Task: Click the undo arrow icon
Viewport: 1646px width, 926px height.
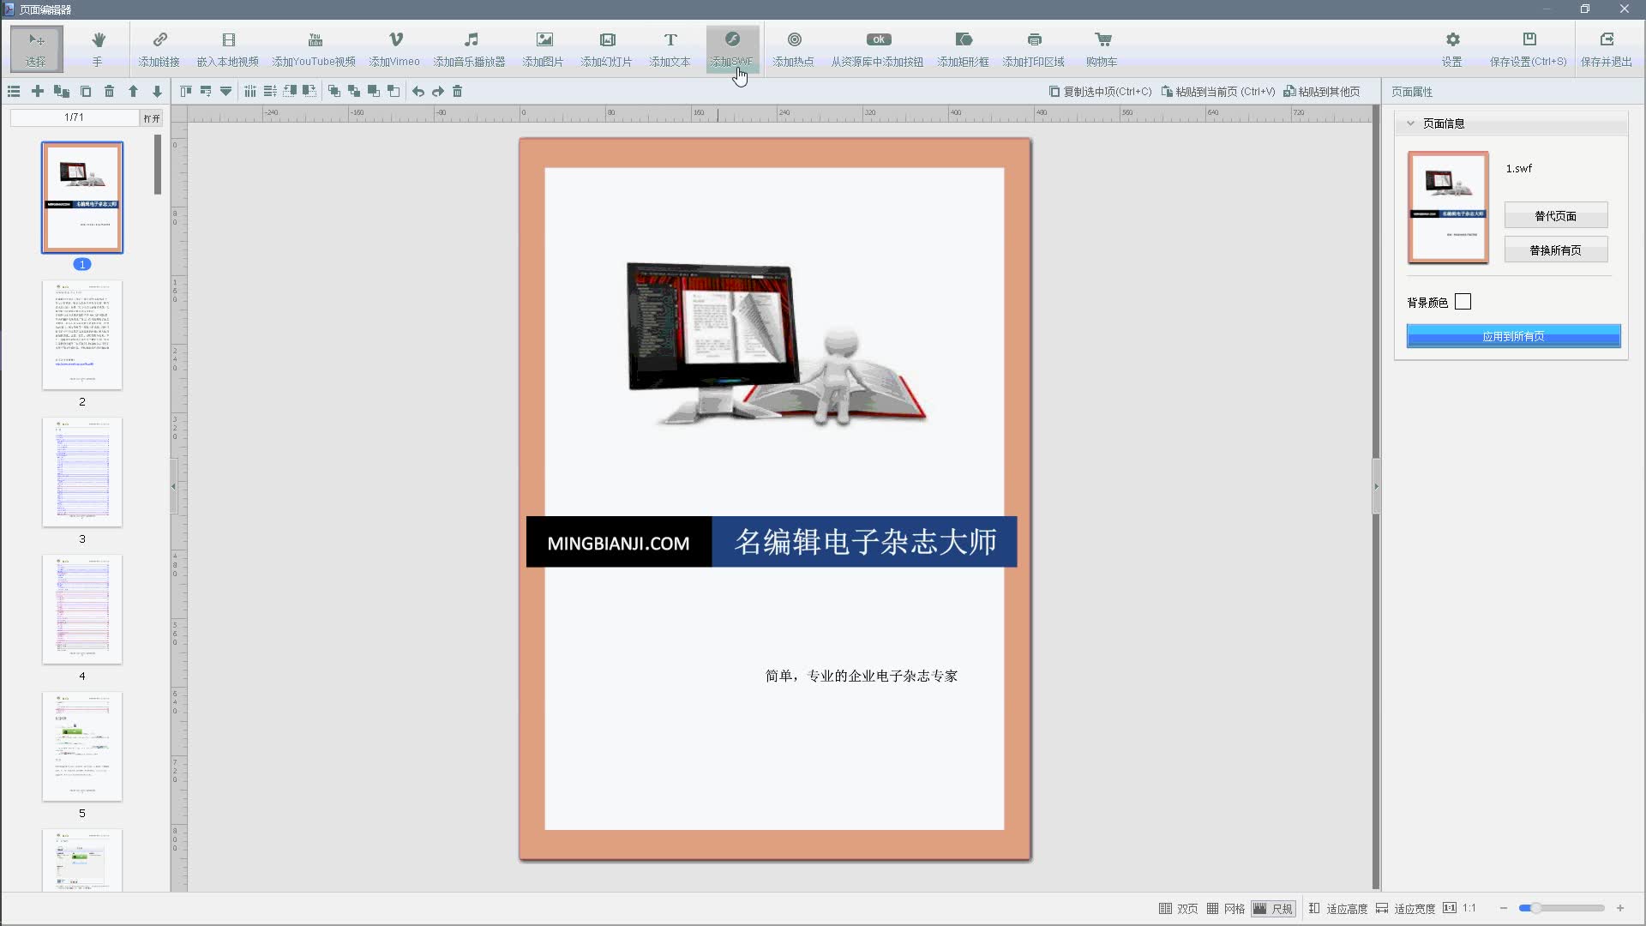Action: (x=418, y=91)
